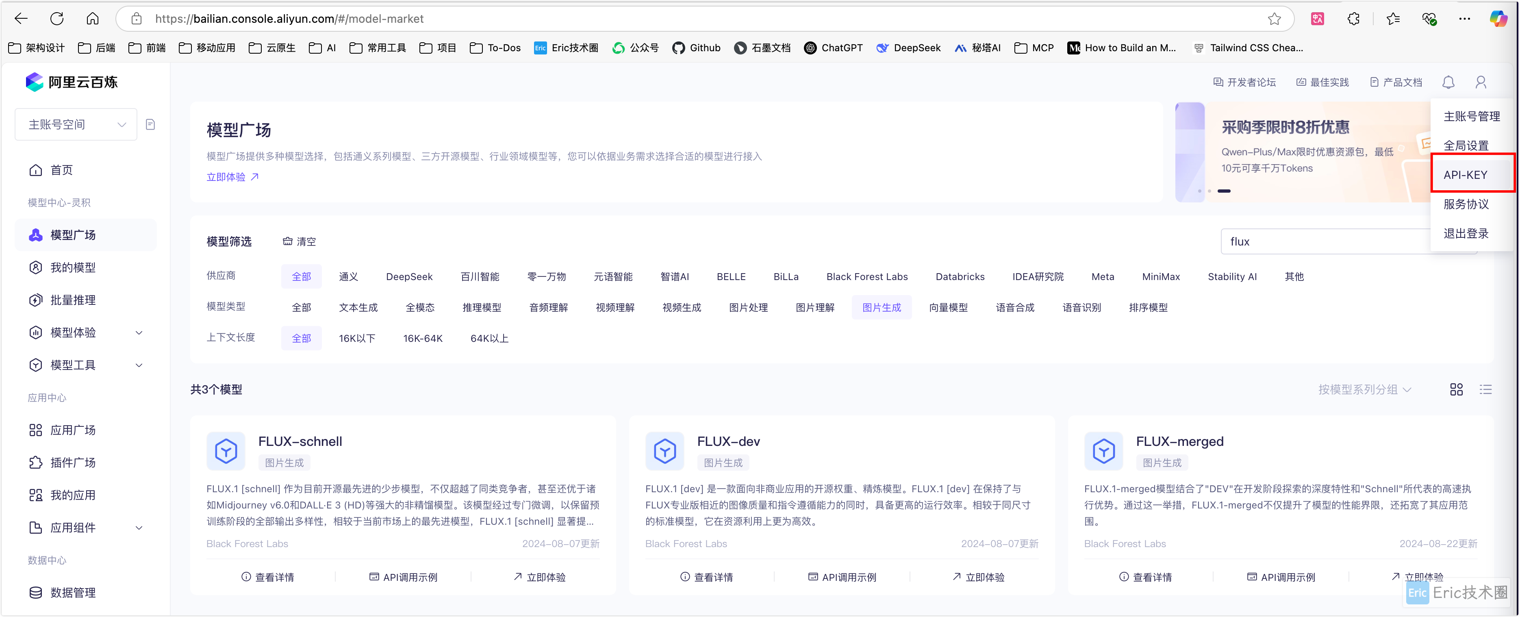
Task: Open 最佳实践 in the top bar
Action: click(1322, 82)
